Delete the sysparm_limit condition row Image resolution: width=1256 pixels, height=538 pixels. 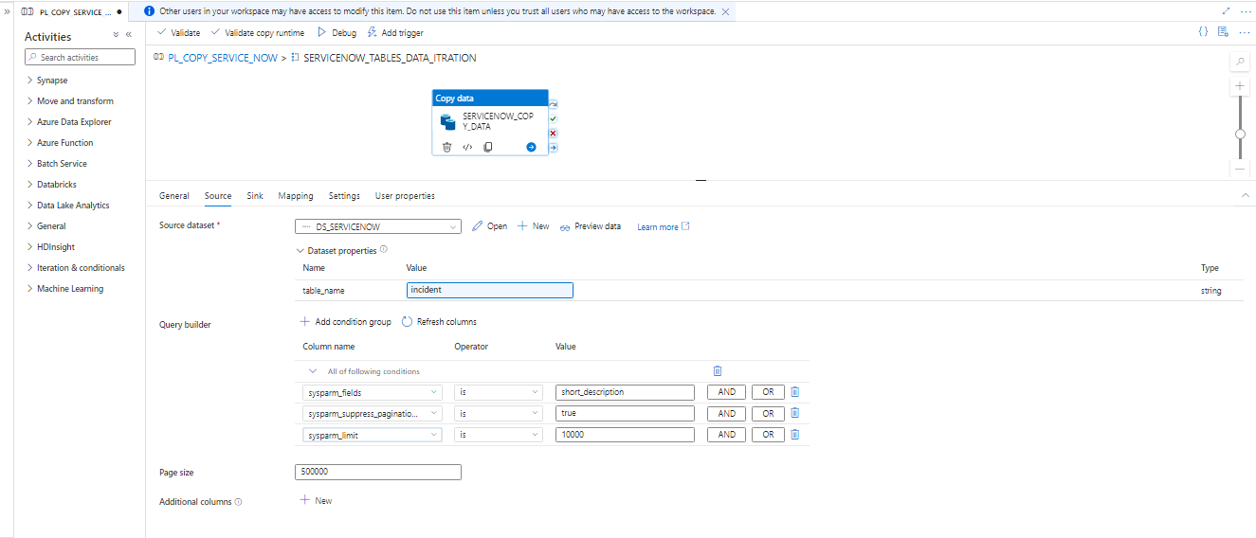pos(795,435)
